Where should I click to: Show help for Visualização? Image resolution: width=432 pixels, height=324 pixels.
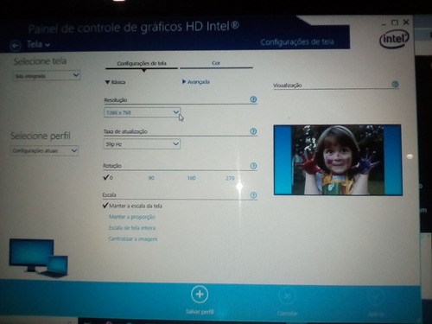pyautogui.click(x=395, y=84)
